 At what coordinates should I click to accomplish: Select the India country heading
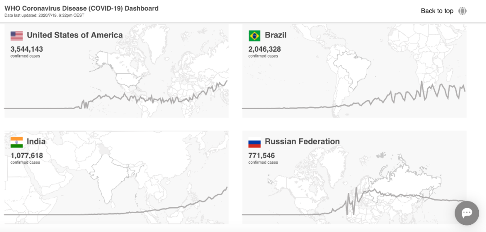tap(36, 142)
